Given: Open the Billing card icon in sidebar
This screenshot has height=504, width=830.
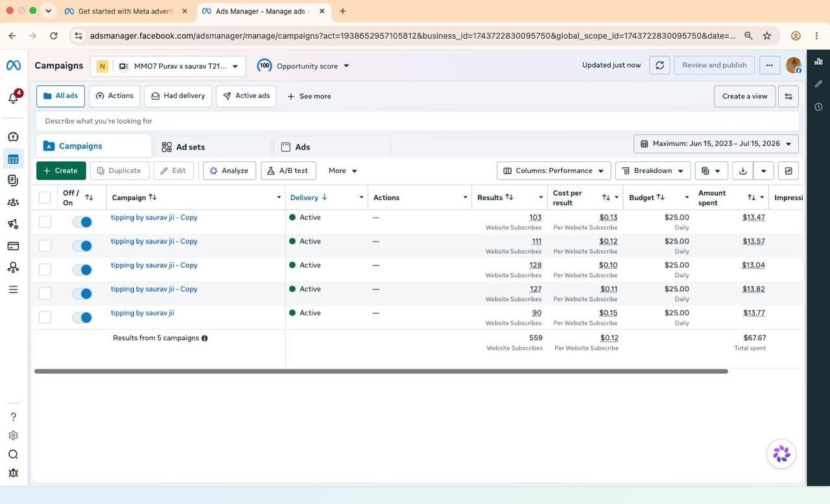Looking at the screenshot, I should tap(13, 246).
